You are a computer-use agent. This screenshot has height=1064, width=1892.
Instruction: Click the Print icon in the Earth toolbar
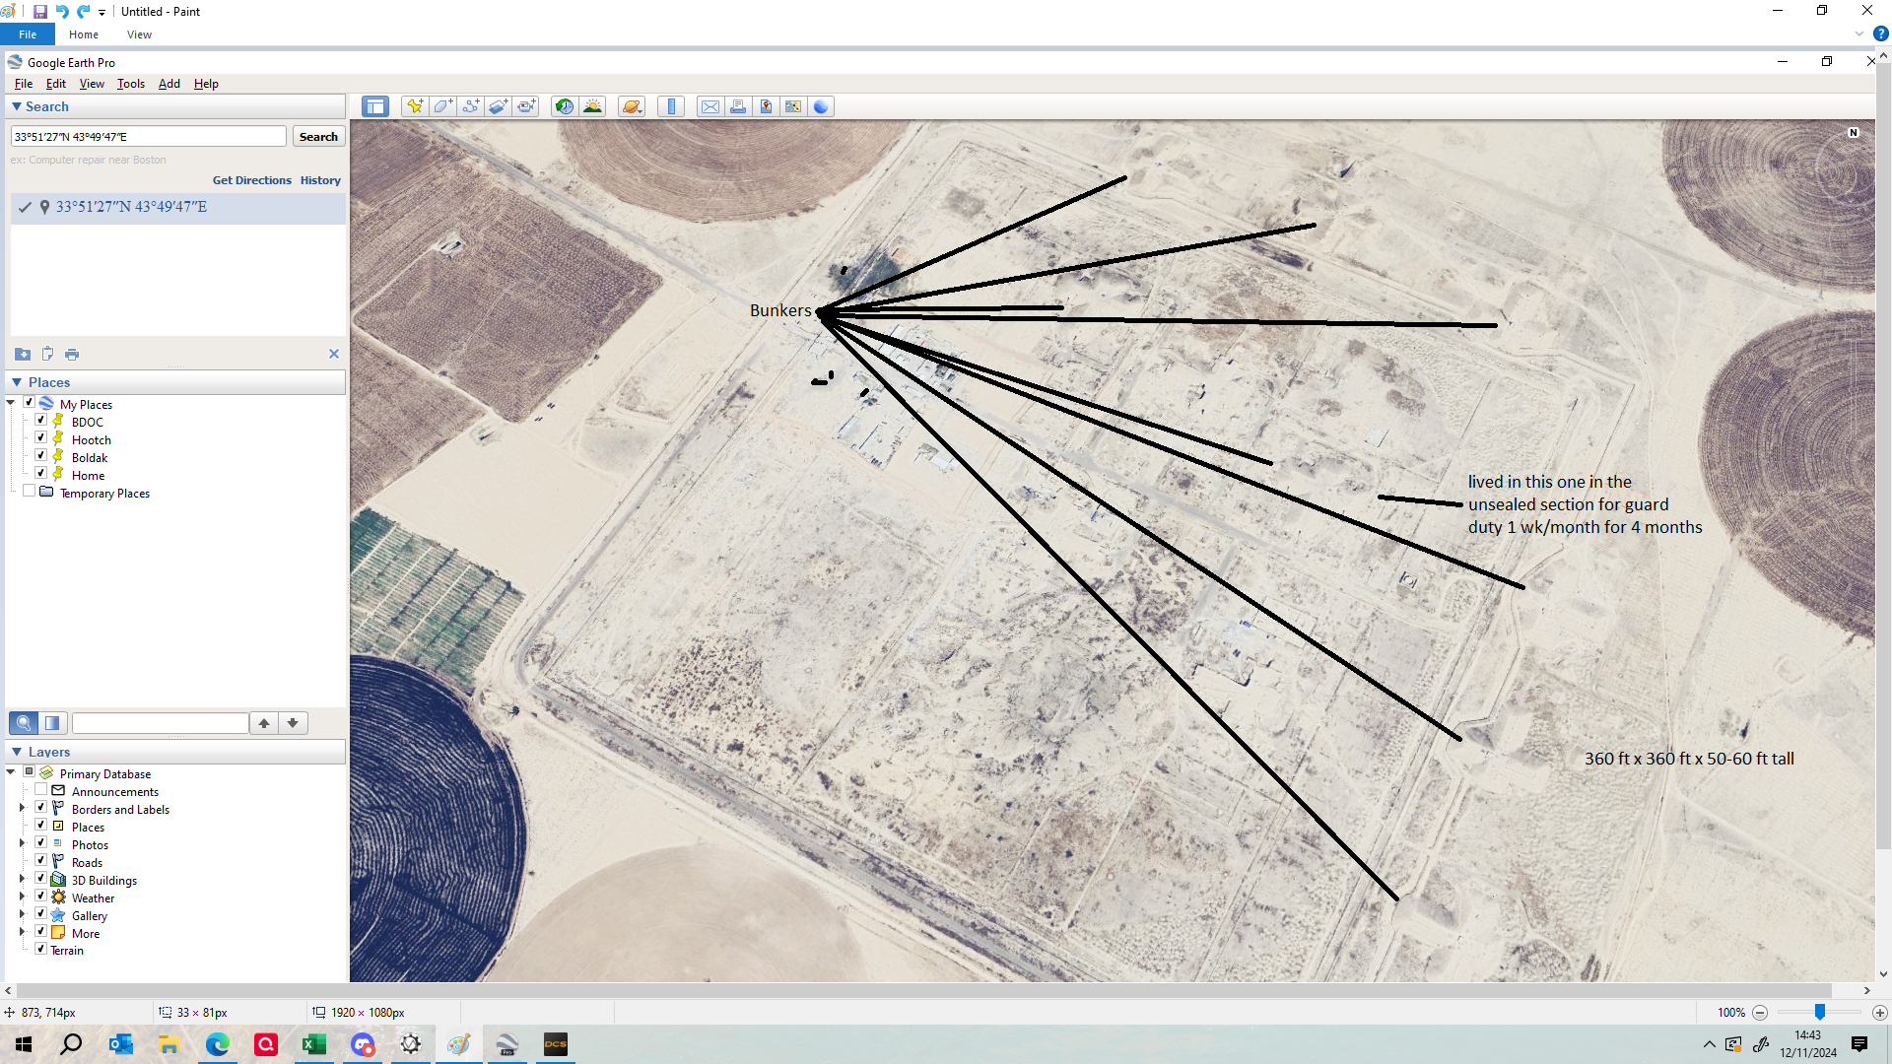point(738,106)
